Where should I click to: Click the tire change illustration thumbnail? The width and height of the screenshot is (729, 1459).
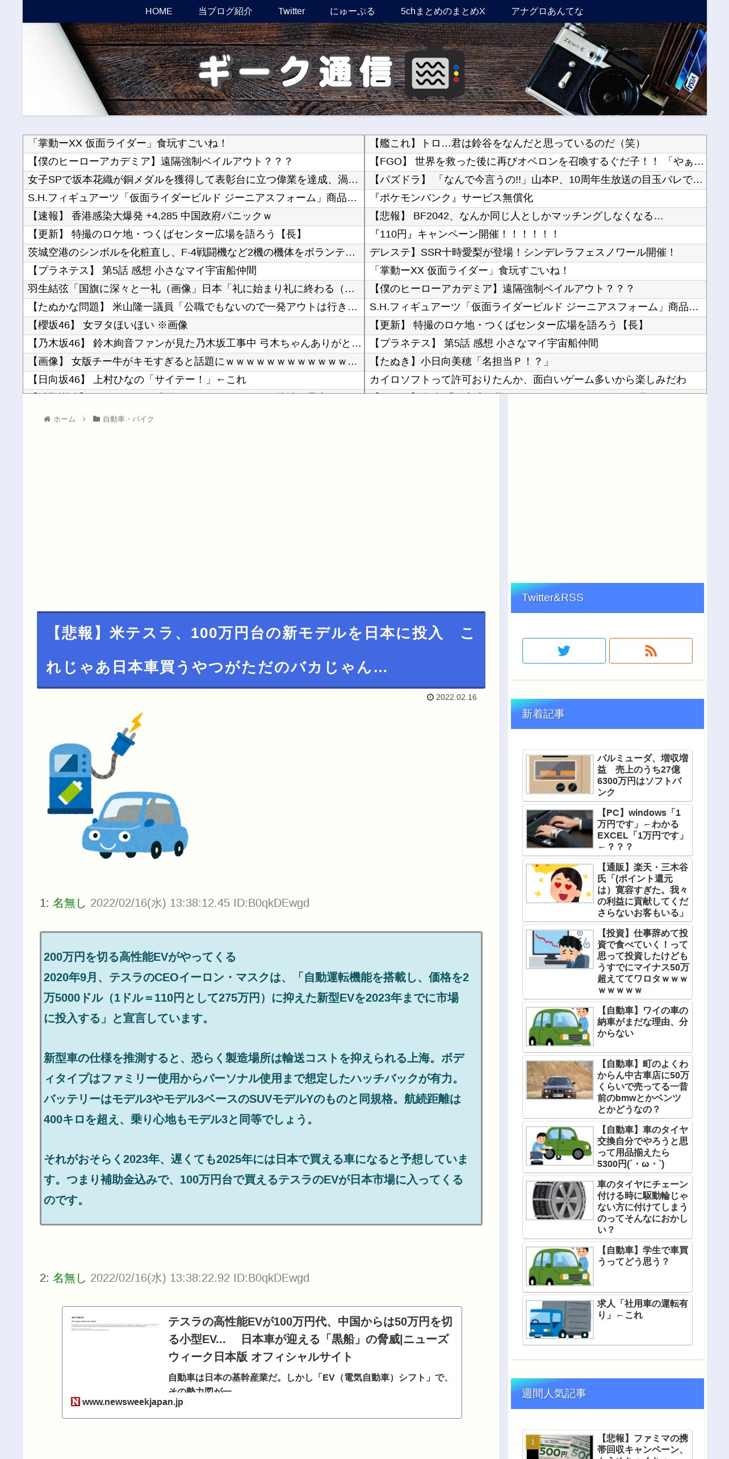pyautogui.click(x=559, y=1146)
